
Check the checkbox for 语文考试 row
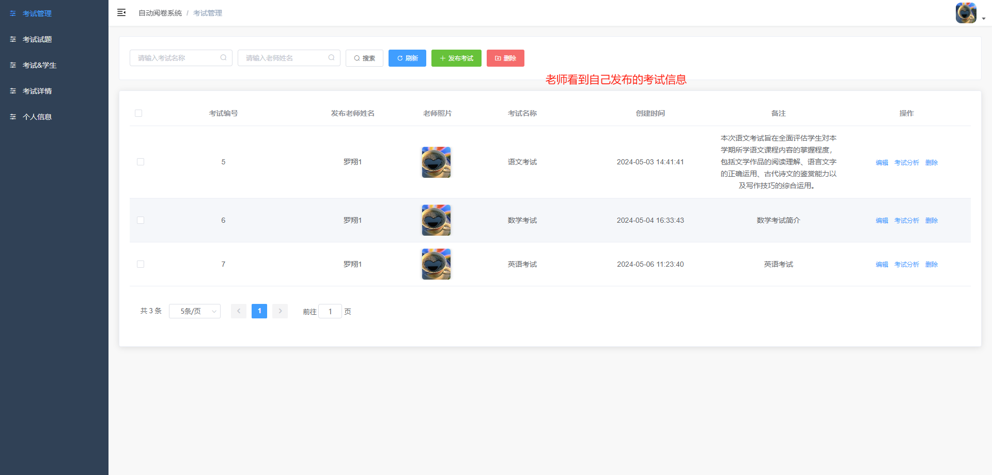pyautogui.click(x=140, y=162)
